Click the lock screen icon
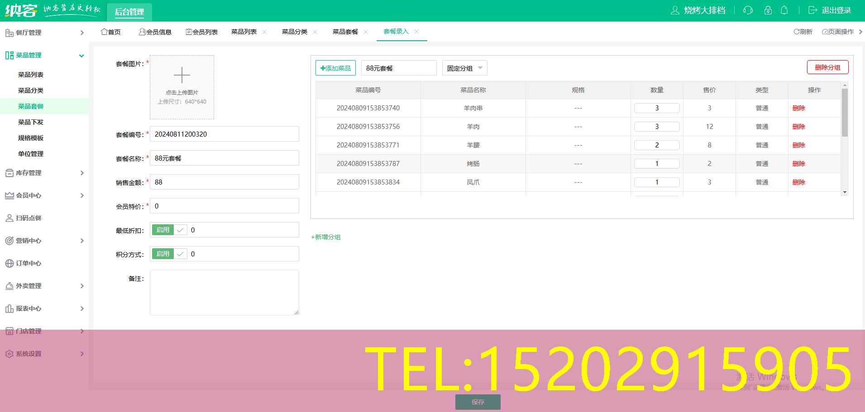This screenshot has width=865, height=412. point(768,10)
